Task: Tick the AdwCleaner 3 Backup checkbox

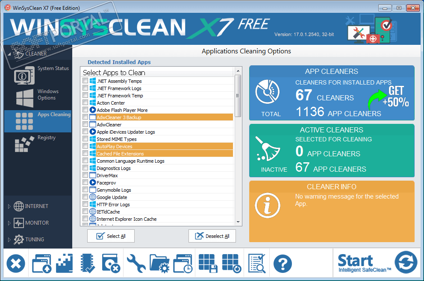Action: click(x=85, y=117)
